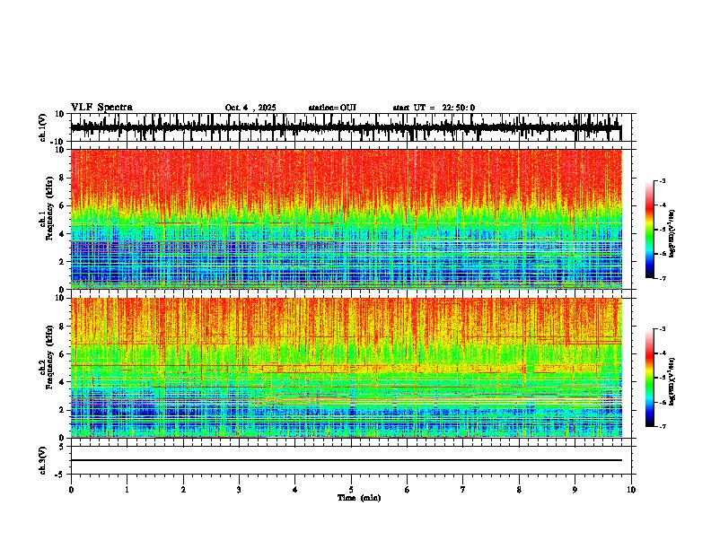Click the "8" kHz tick of ch.2 spectrogram
The height and width of the screenshot is (549, 711).
63,327
